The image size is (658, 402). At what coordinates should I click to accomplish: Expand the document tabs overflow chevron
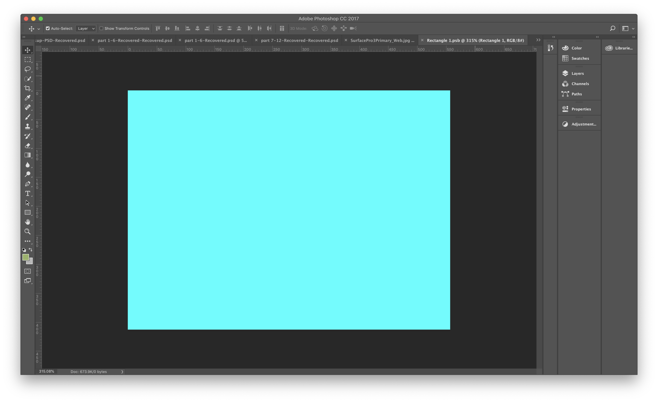[x=538, y=40]
